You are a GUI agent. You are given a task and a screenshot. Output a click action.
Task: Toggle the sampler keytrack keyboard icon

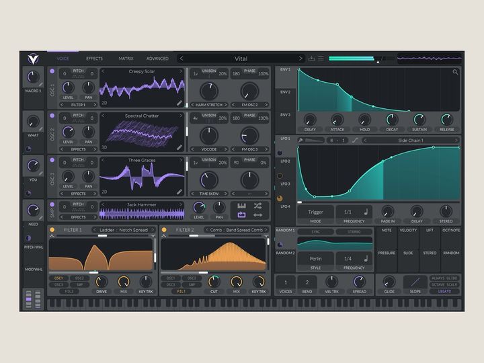(242, 206)
